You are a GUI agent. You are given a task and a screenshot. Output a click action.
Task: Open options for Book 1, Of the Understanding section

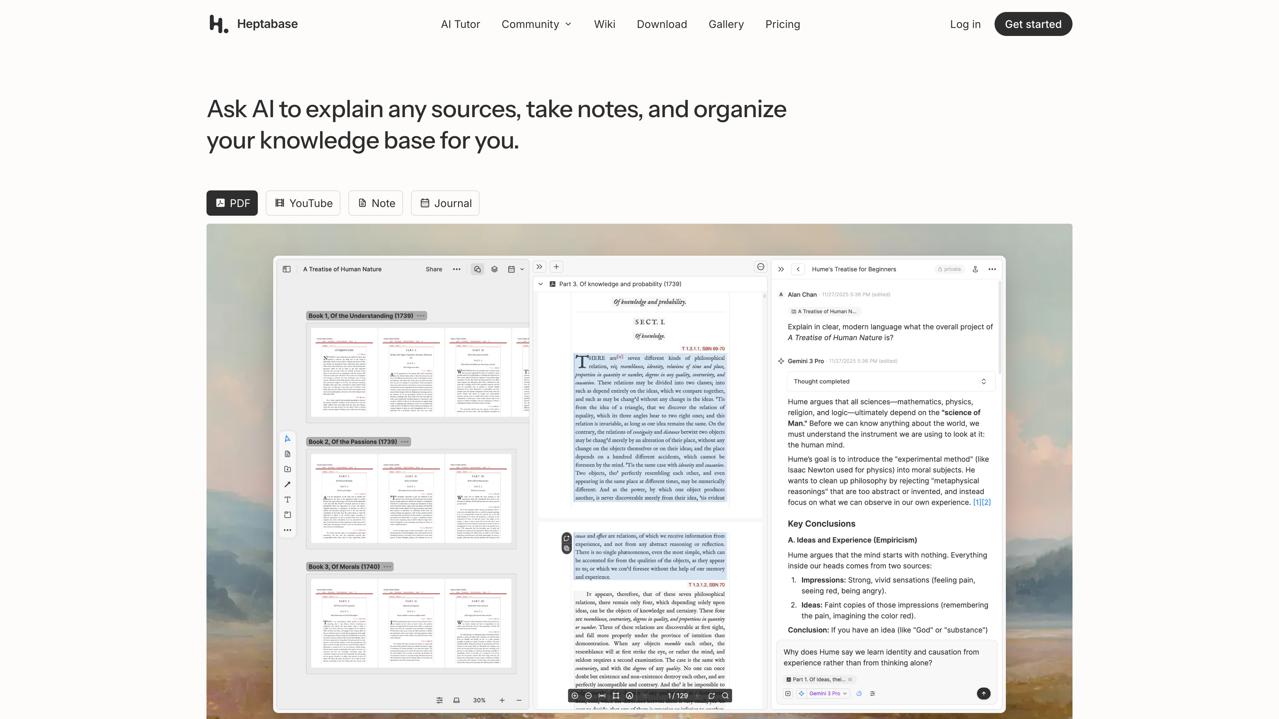point(421,316)
